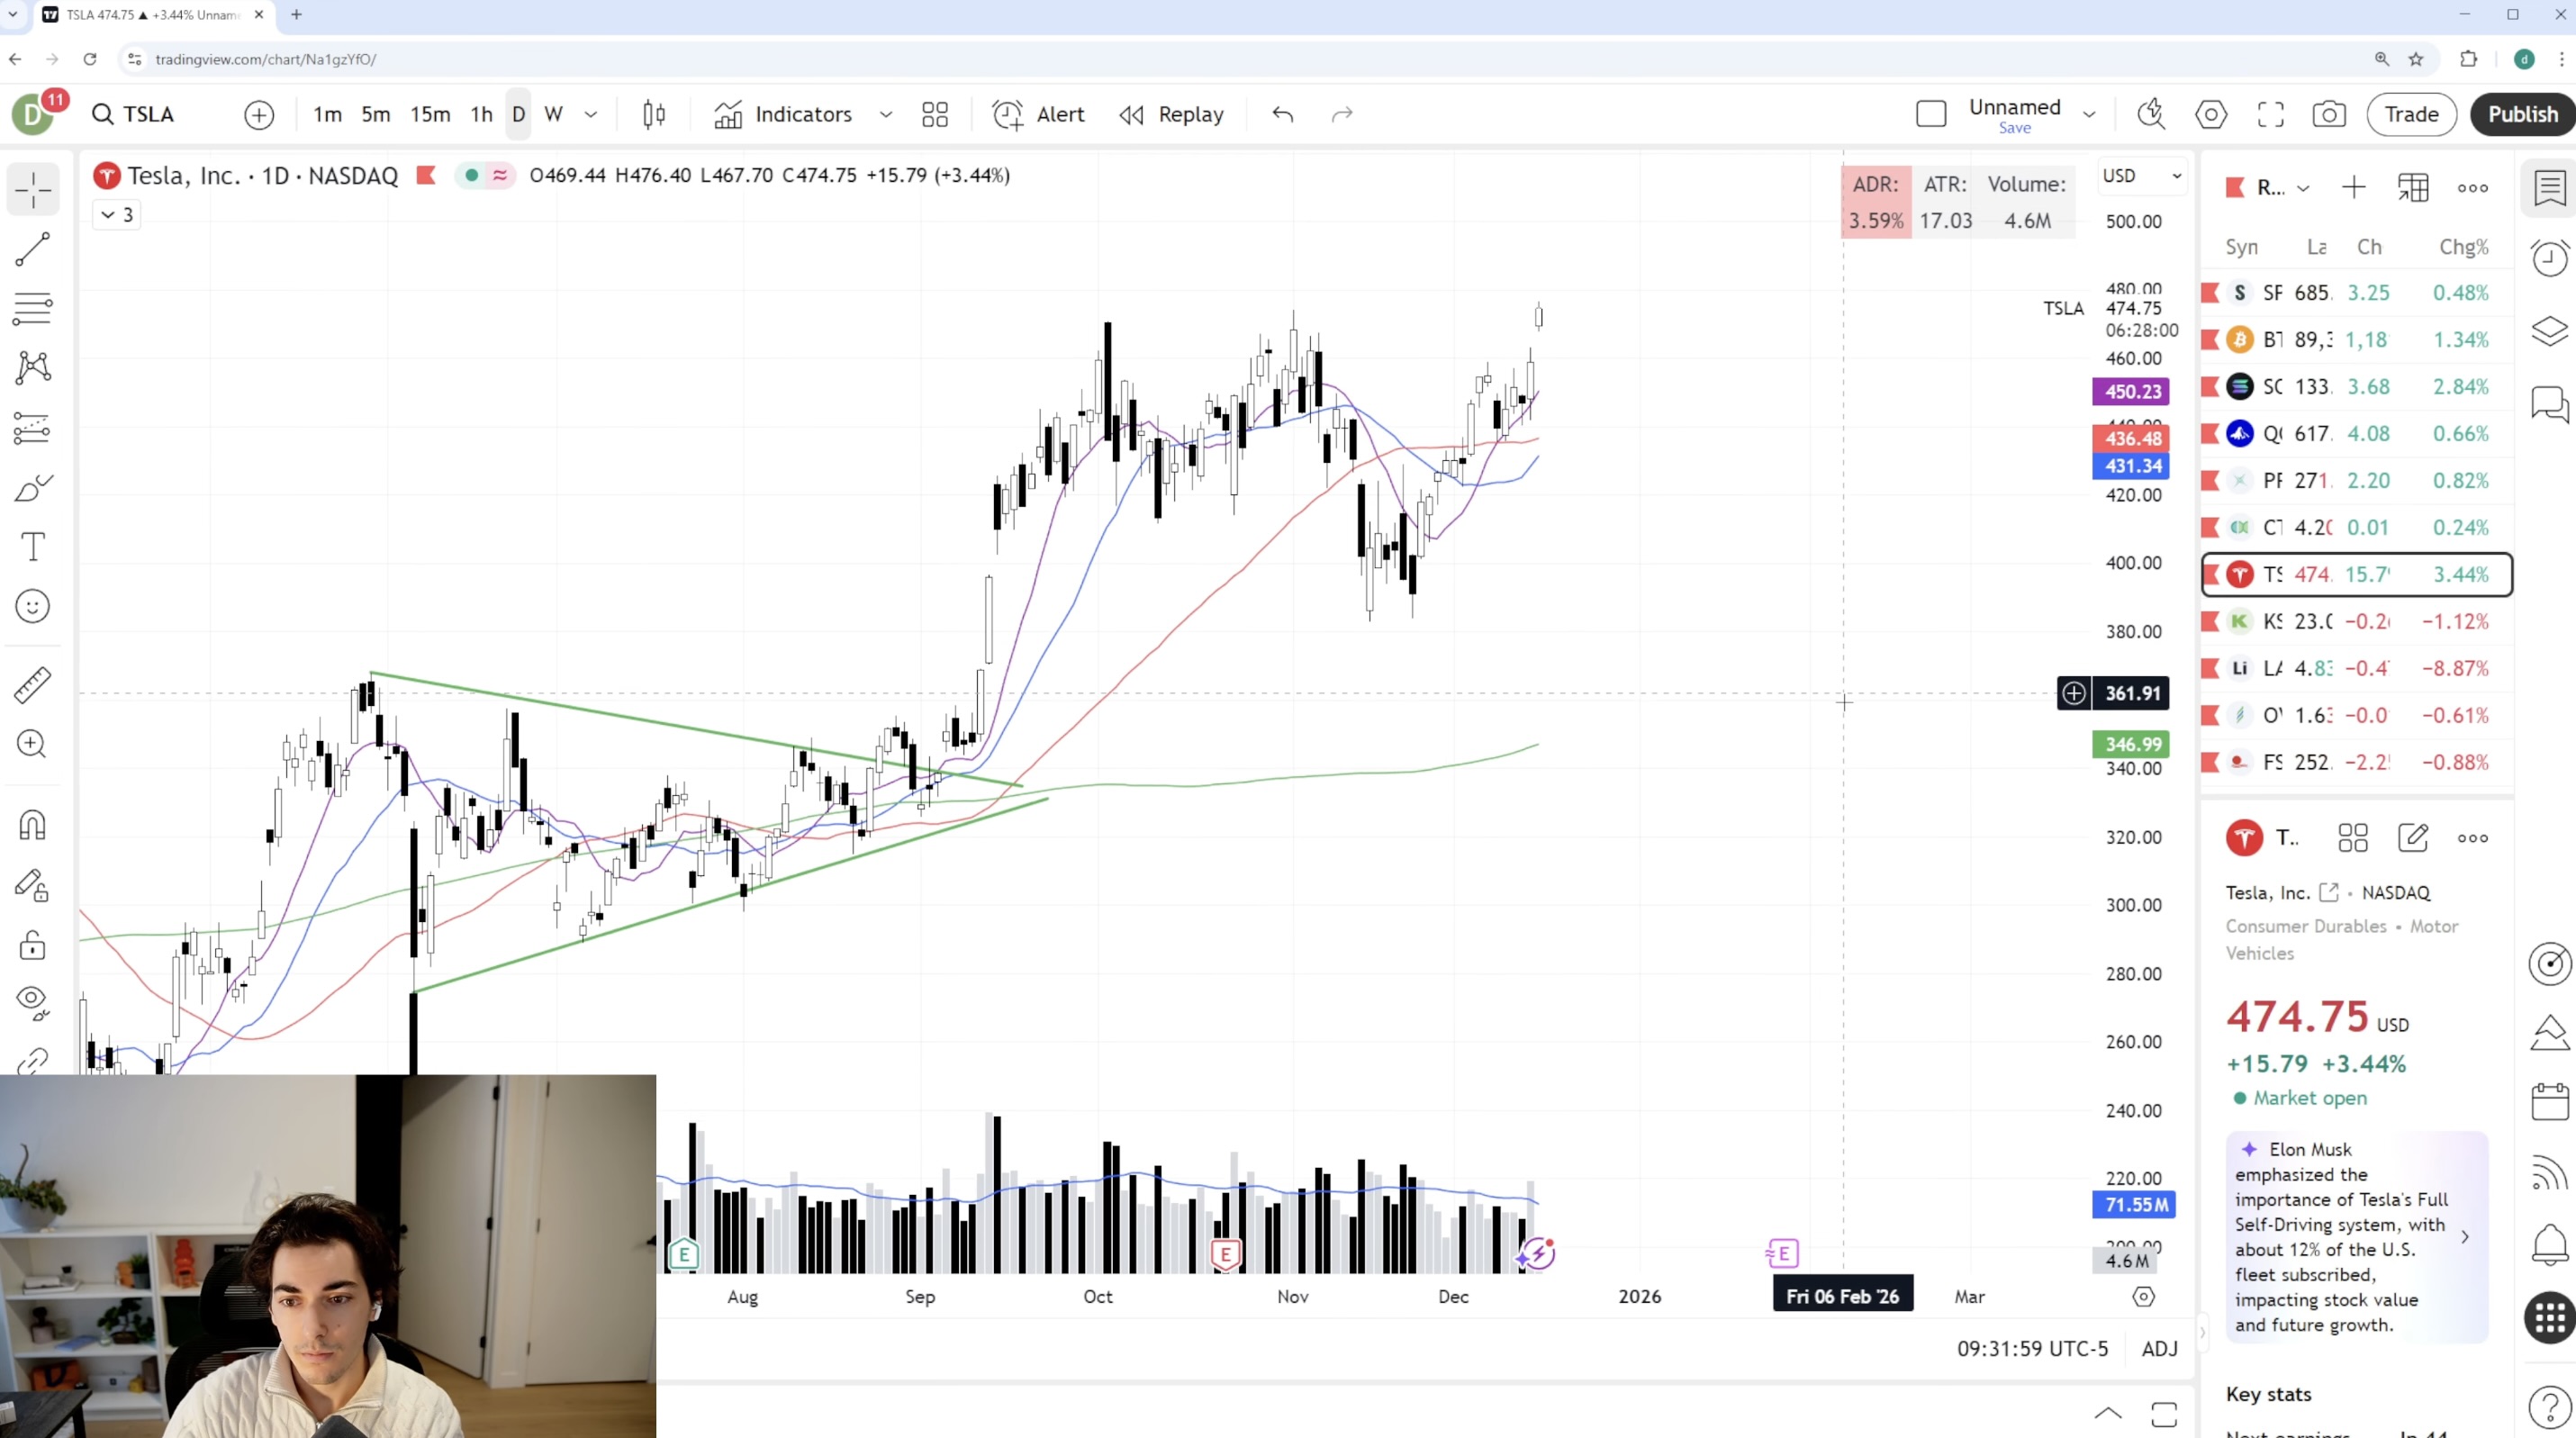Click the ruler measure tool
Screen dimensions: 2576x1438
click(32, 685)
